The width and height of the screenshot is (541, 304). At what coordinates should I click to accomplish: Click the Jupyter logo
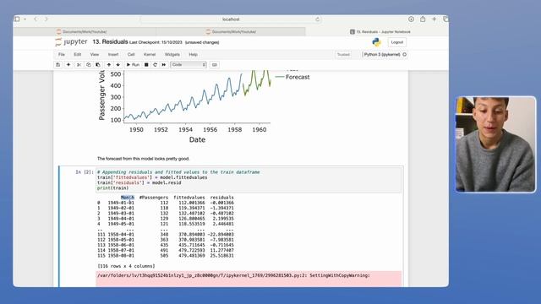coord(71,42)
